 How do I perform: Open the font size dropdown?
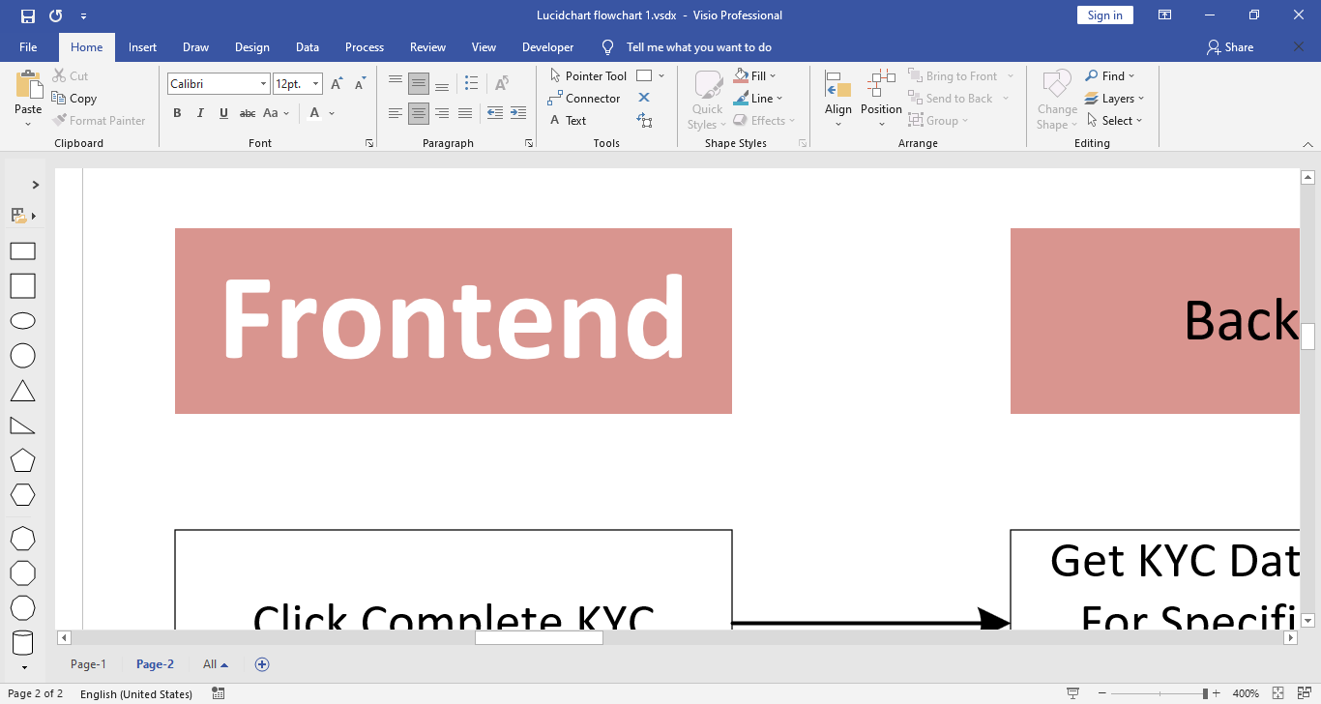(313, 83)
